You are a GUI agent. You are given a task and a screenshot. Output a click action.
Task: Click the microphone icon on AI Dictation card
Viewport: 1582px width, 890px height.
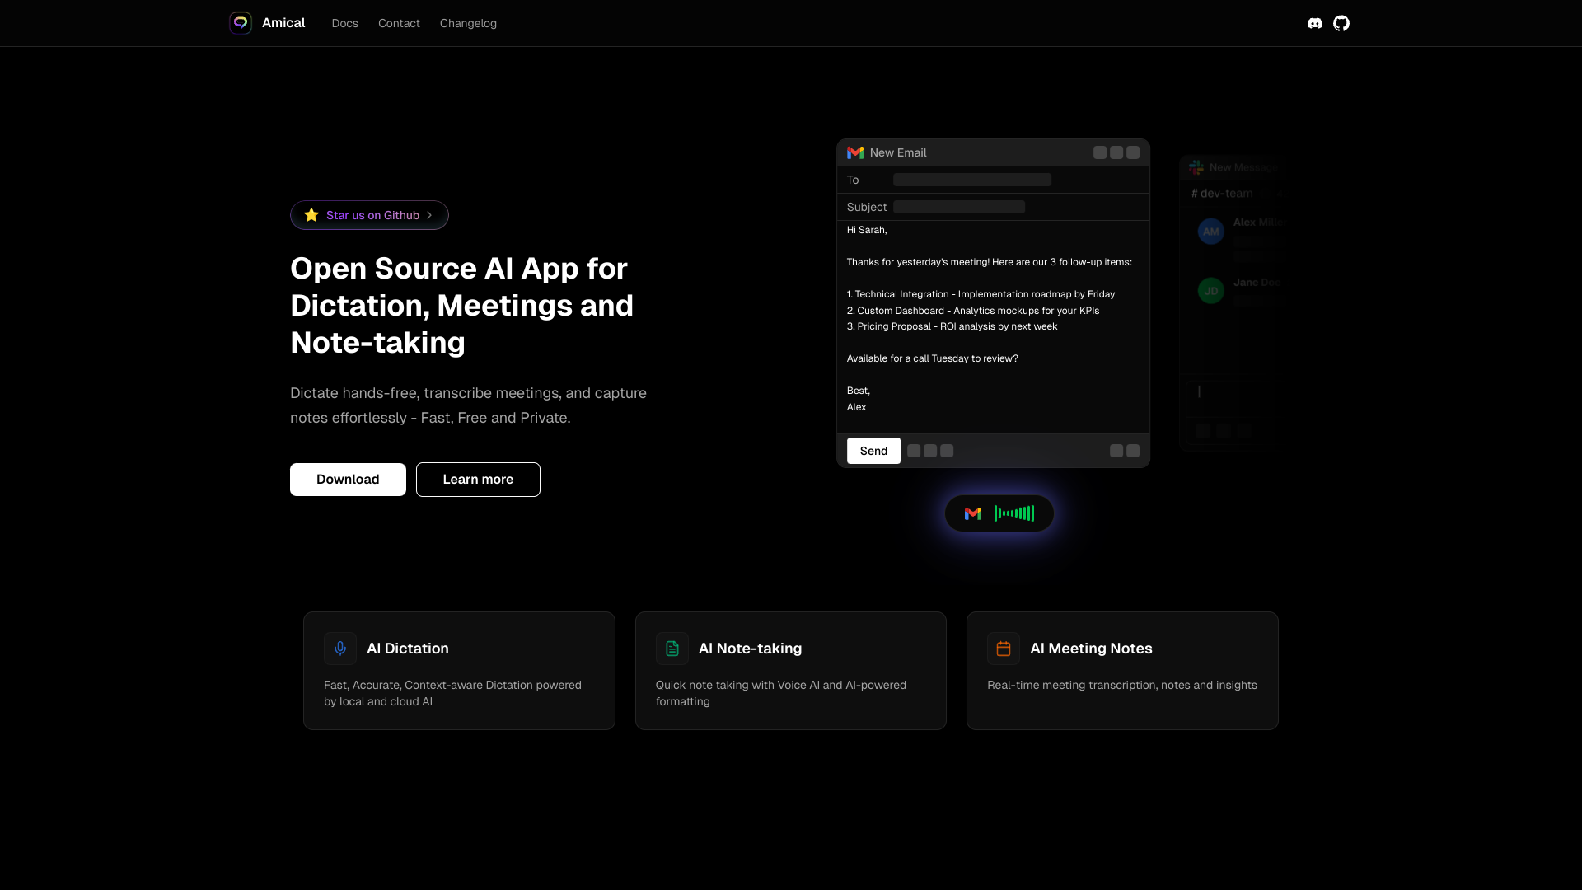pyautogui.click(x=340, y=649)
